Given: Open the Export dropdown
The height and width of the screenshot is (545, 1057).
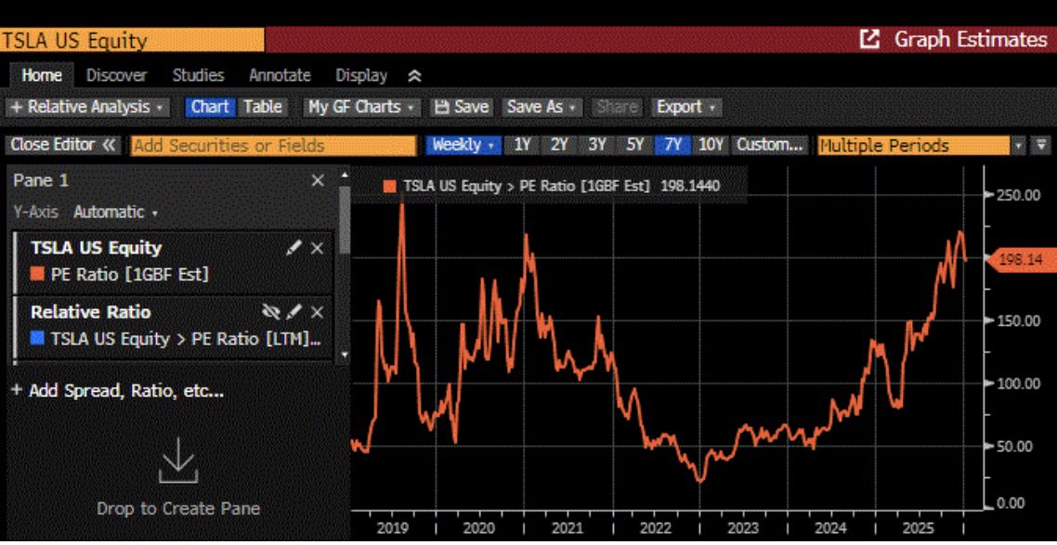Looking at the screenshot, I should [x=685, y=107].
